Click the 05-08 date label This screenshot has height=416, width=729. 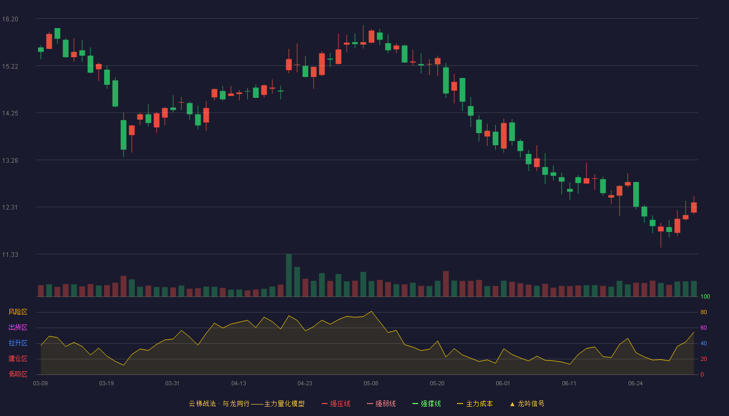371,383
